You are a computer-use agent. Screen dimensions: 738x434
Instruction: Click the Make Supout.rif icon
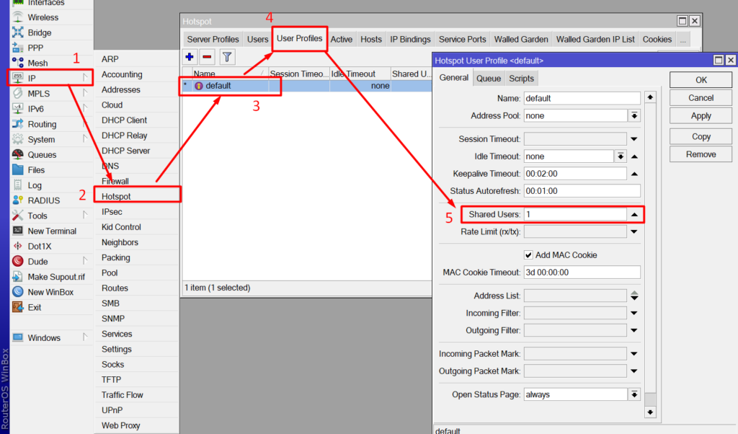[18, 277]
